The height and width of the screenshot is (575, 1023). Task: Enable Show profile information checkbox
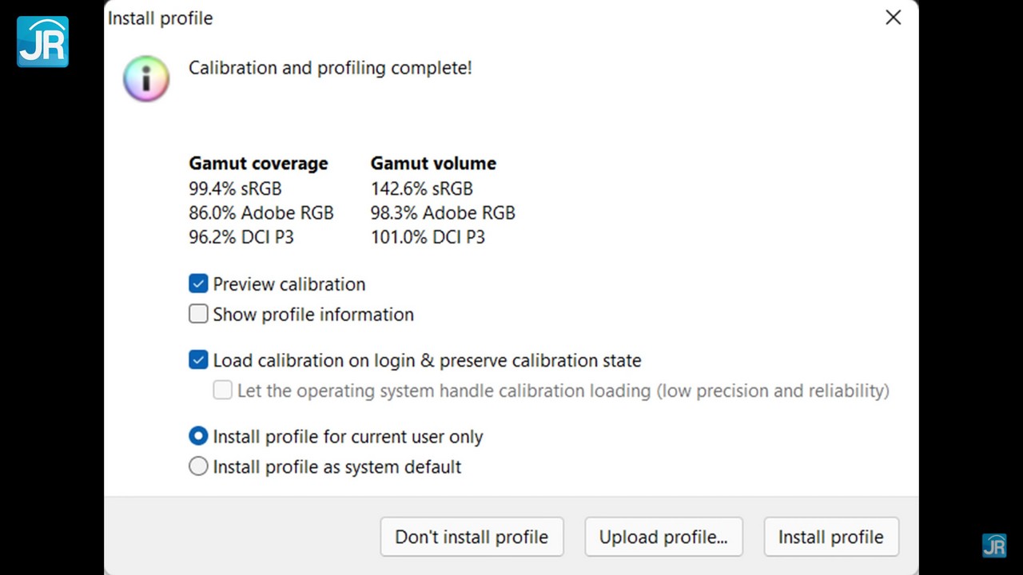pyautogui.click(x=198, y=314)
